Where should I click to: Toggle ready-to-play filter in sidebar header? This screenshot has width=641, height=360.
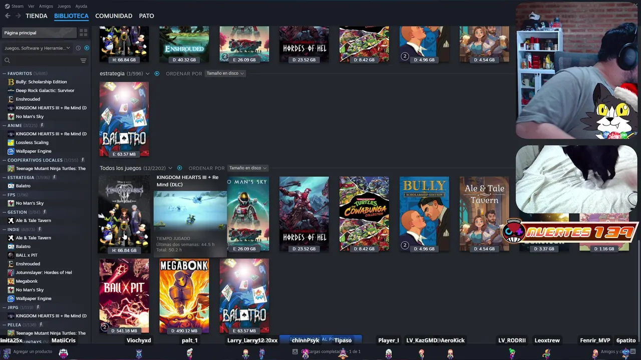click(x=87, y=48)
